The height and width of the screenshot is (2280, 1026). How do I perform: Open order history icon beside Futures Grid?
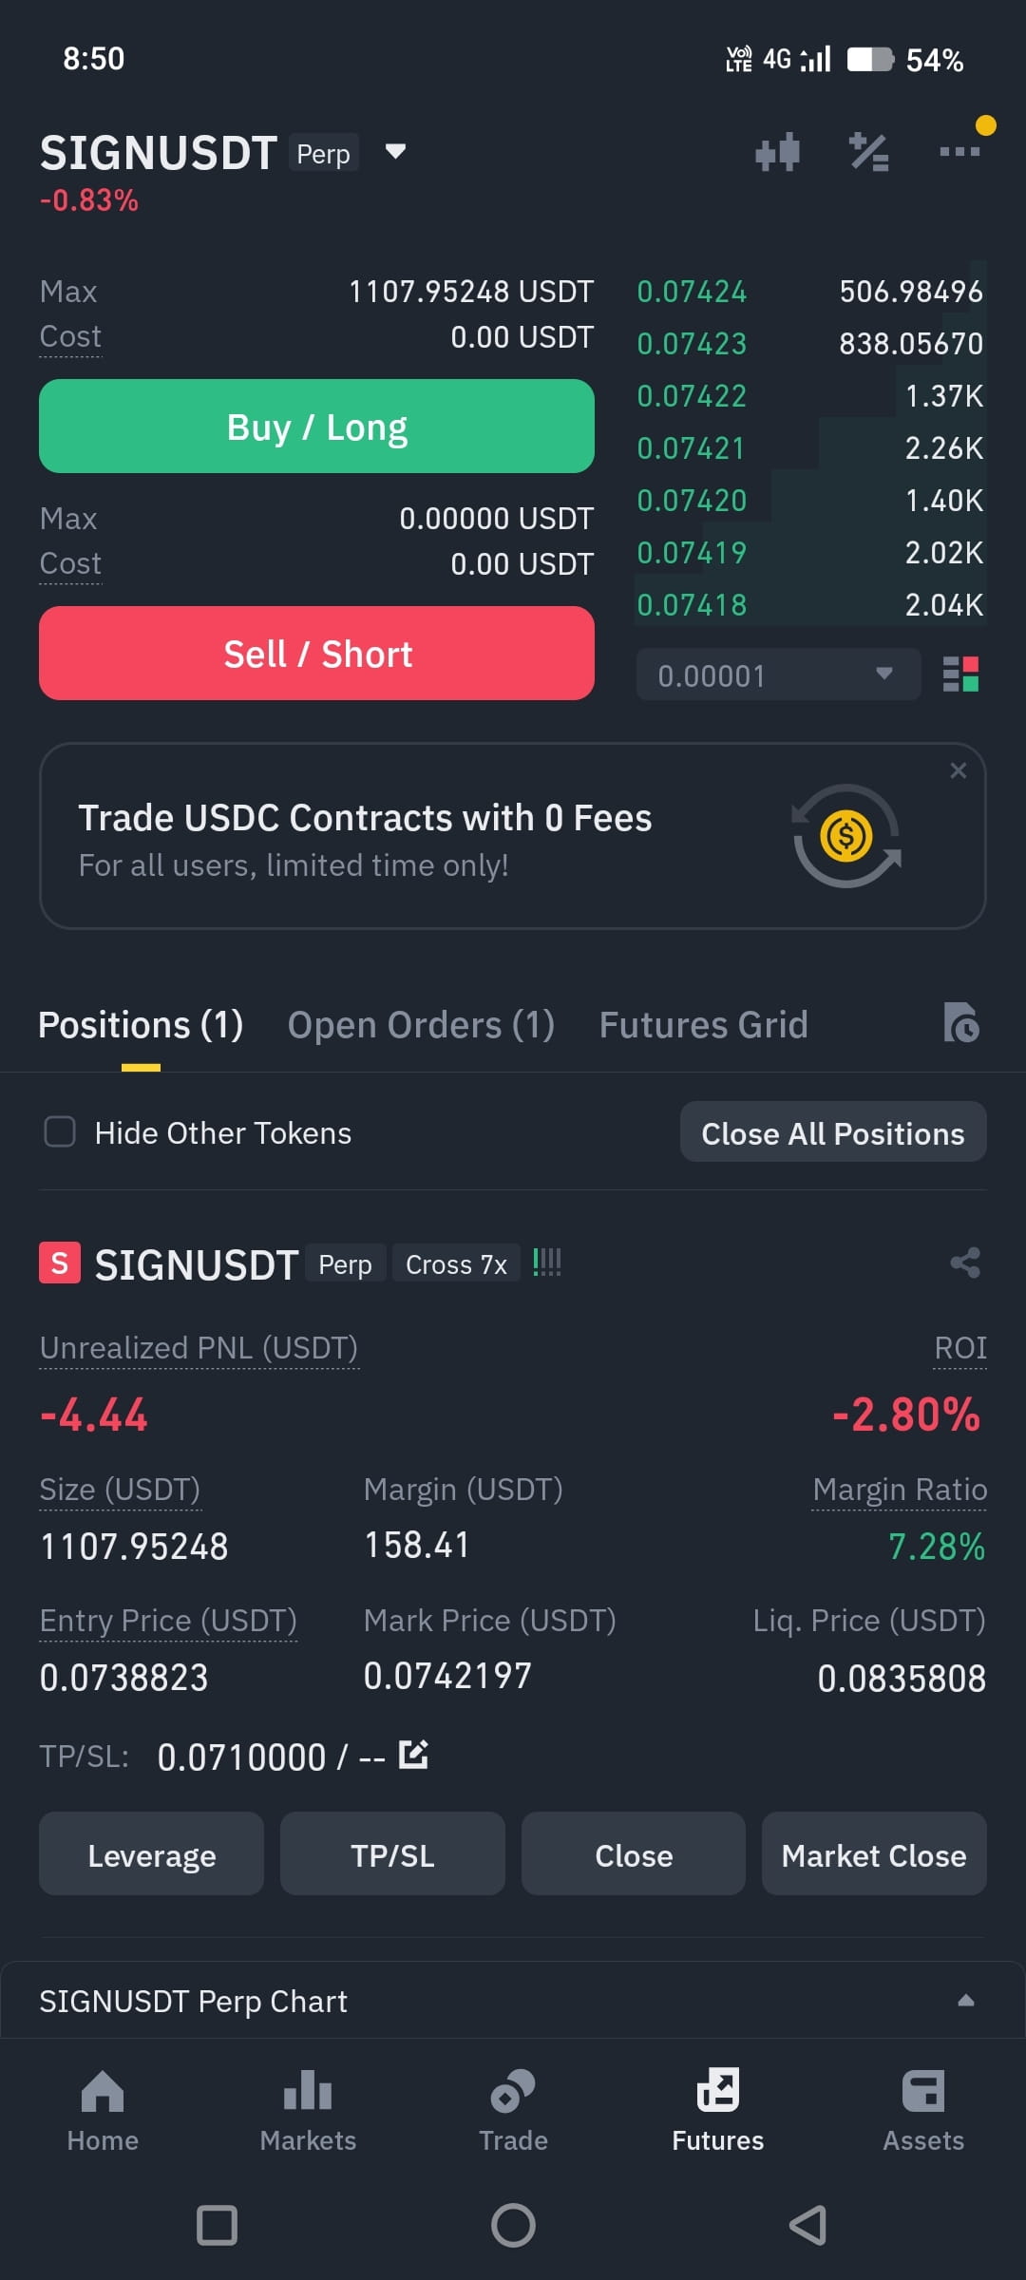(x=961, y=1023)
